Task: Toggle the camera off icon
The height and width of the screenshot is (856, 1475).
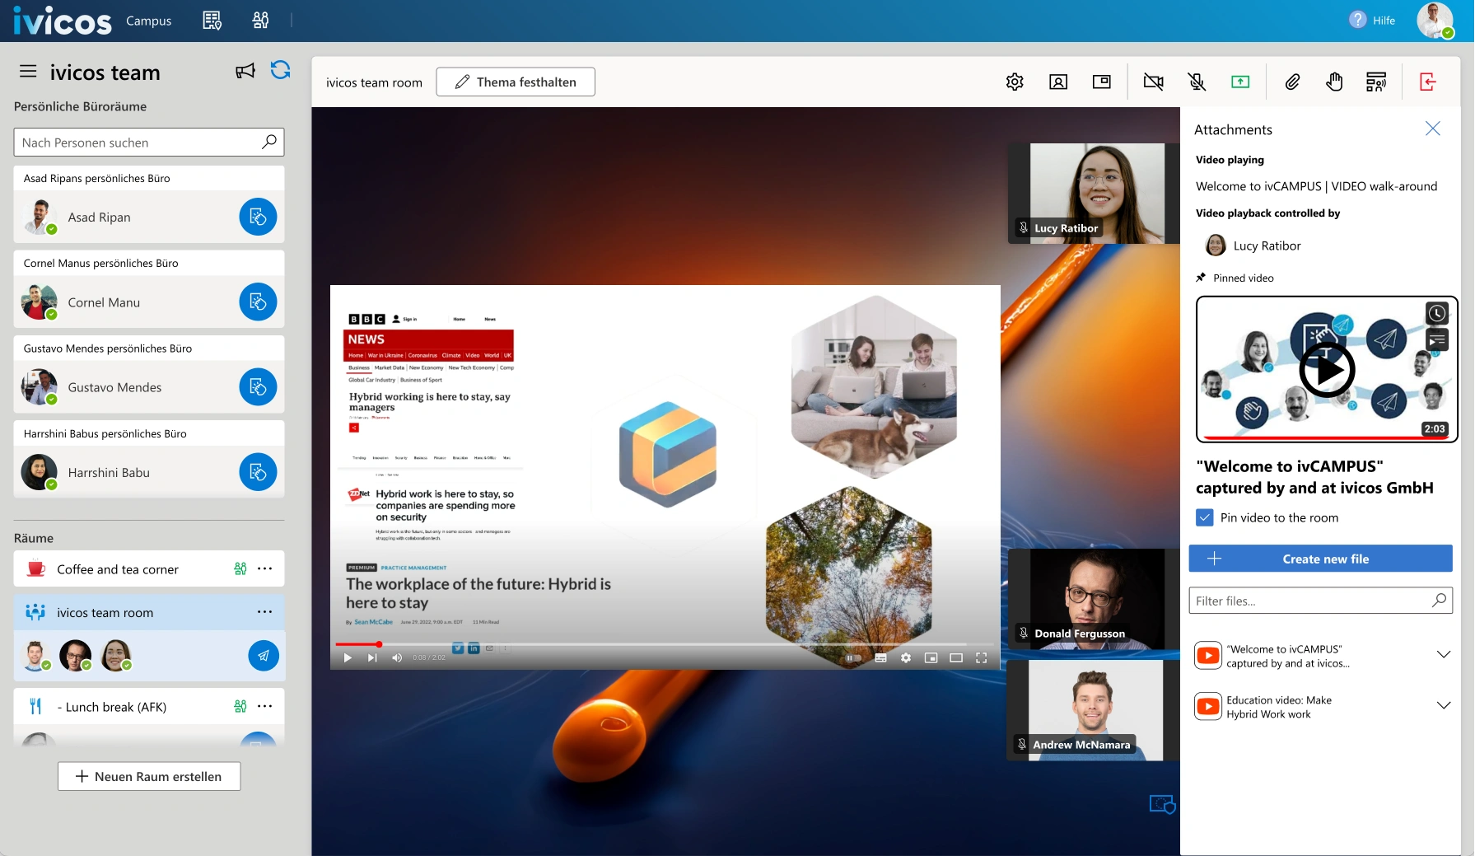Action: pyautogui.click(x=1153, y=82)
